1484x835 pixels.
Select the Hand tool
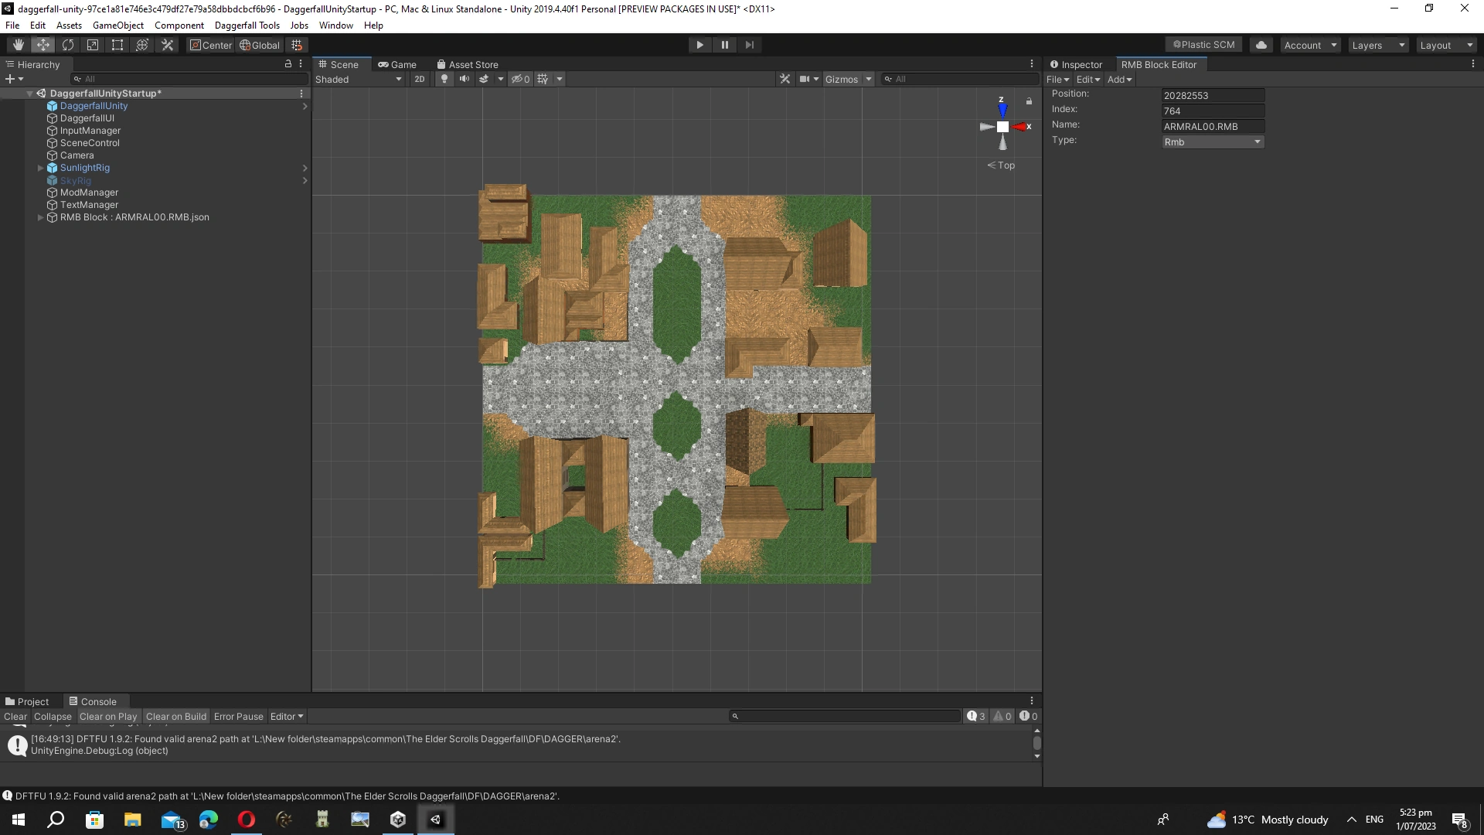point(18,45)
